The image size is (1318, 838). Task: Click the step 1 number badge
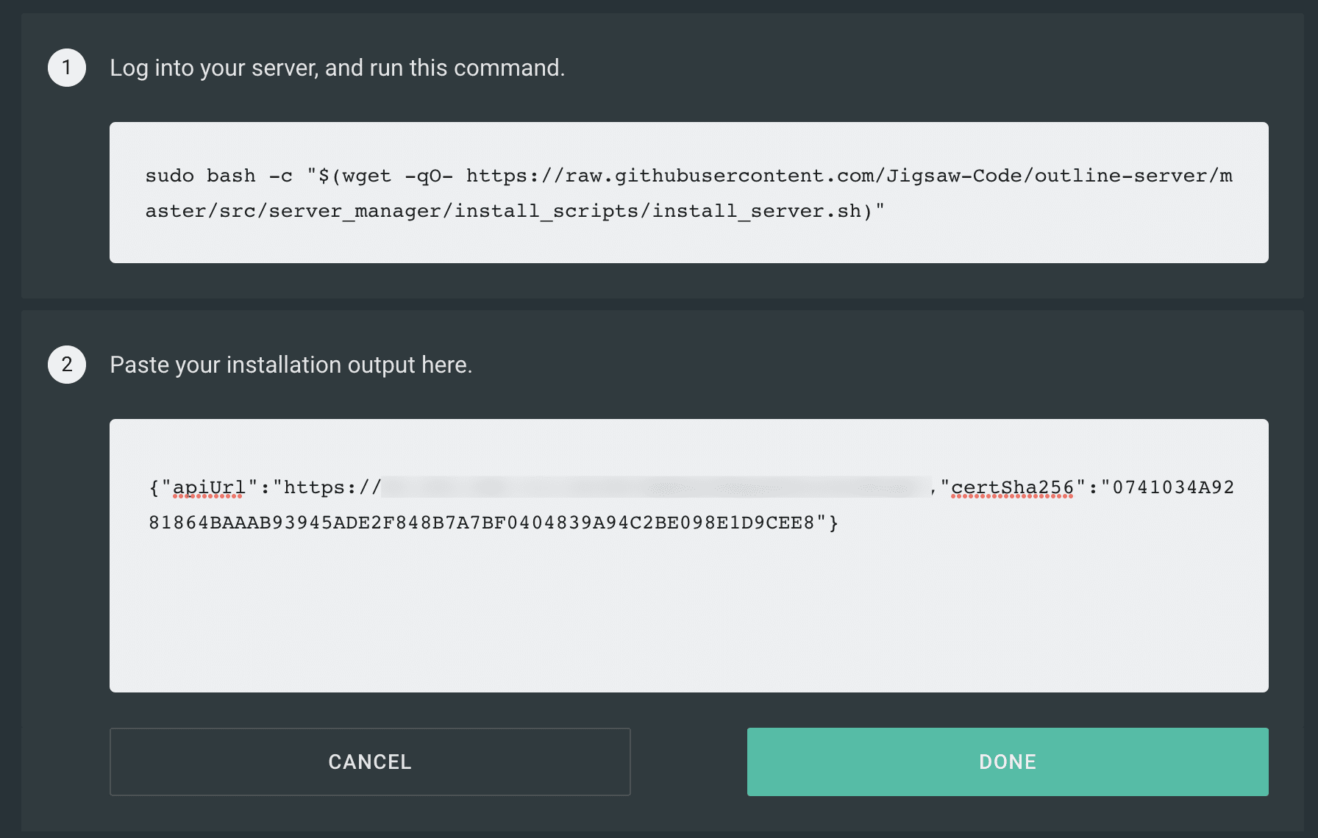[67, 68]
